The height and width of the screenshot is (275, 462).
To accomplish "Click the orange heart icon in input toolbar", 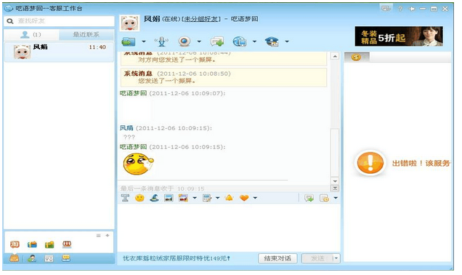I will coord(244,198).
